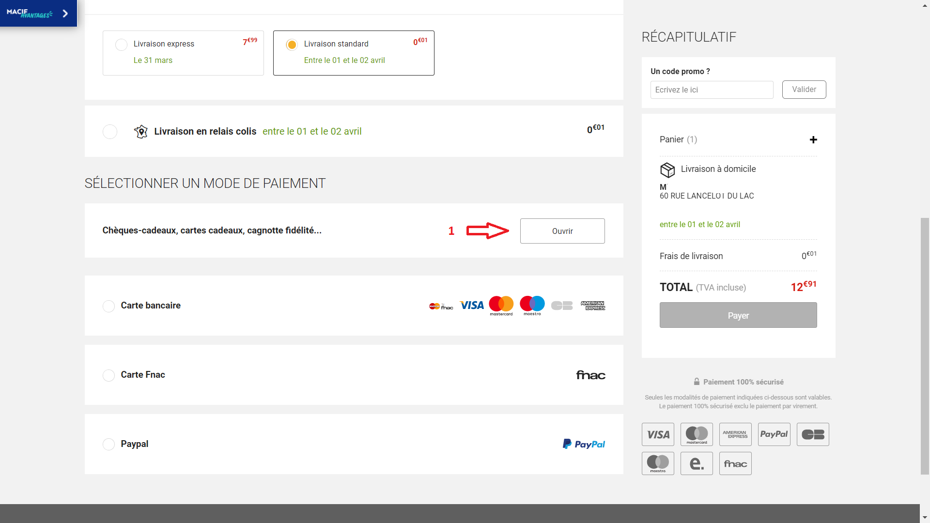Click the Visa badge under Paiement sécurisé

pyautogui.click(x=658, y=434)
